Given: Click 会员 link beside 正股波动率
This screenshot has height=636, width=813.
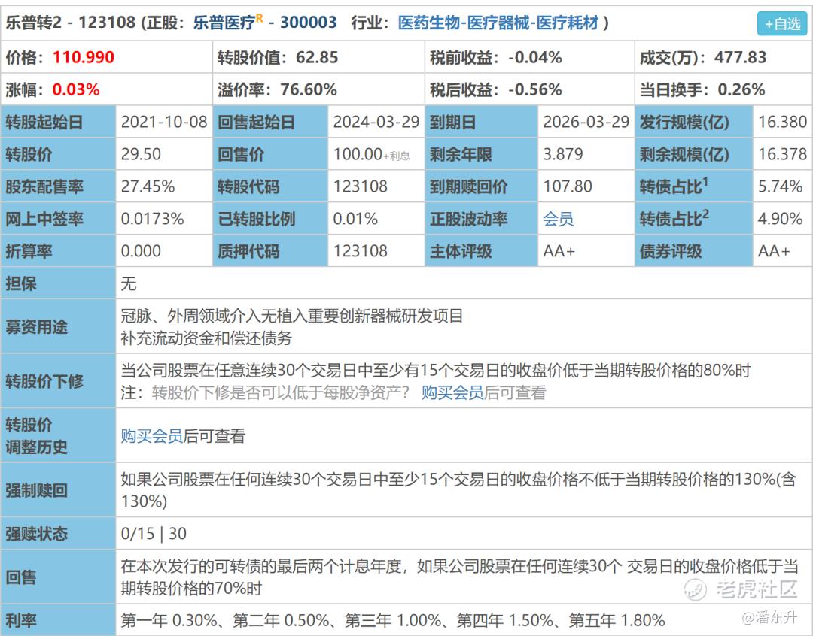Looking at the screenshot, I should pos(559,219).
